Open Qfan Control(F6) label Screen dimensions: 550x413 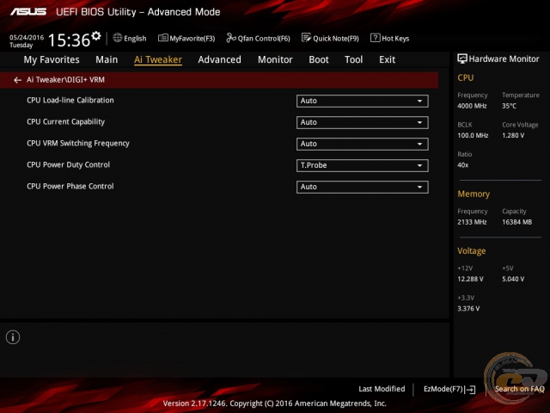tap(264, 38)
